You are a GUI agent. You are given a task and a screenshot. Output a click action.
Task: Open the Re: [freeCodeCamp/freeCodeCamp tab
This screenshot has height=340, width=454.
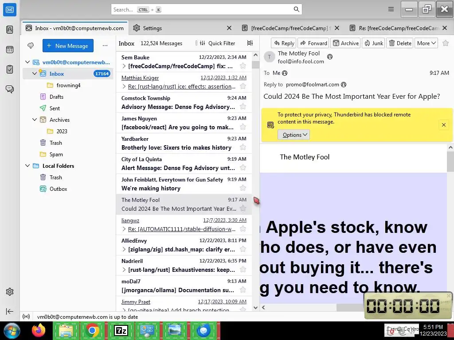398,28
